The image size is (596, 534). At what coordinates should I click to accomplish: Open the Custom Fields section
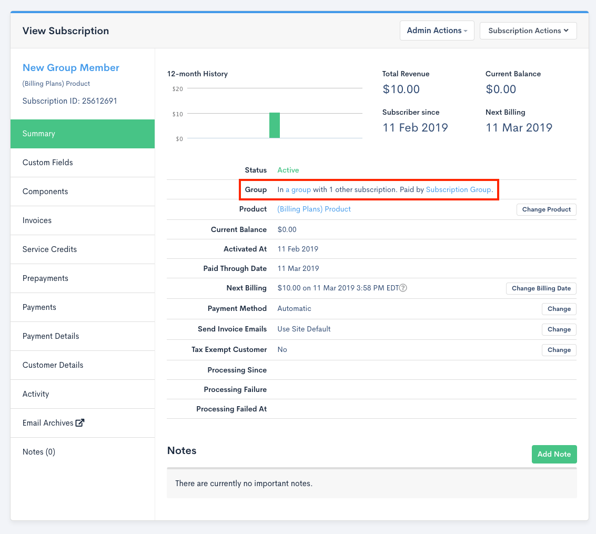[x=48, y=163]
